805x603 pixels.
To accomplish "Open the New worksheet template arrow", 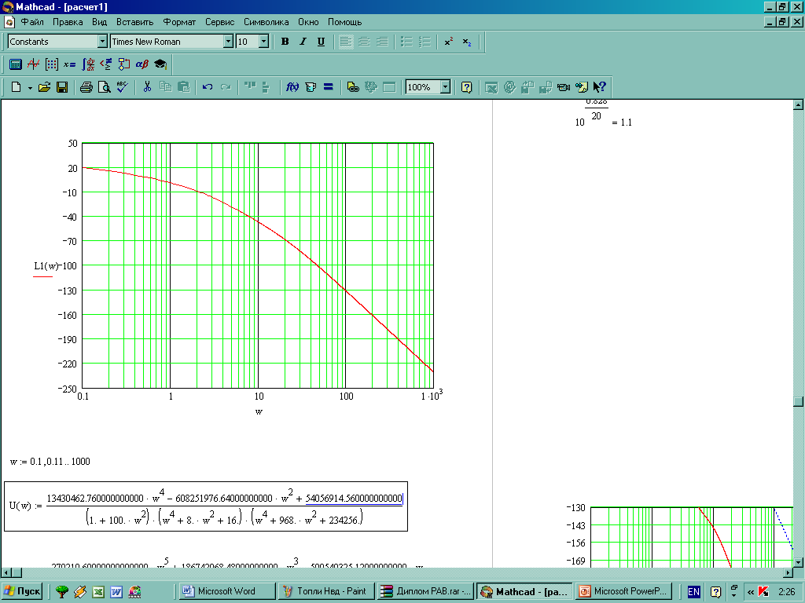I will [x=30, y=88].
